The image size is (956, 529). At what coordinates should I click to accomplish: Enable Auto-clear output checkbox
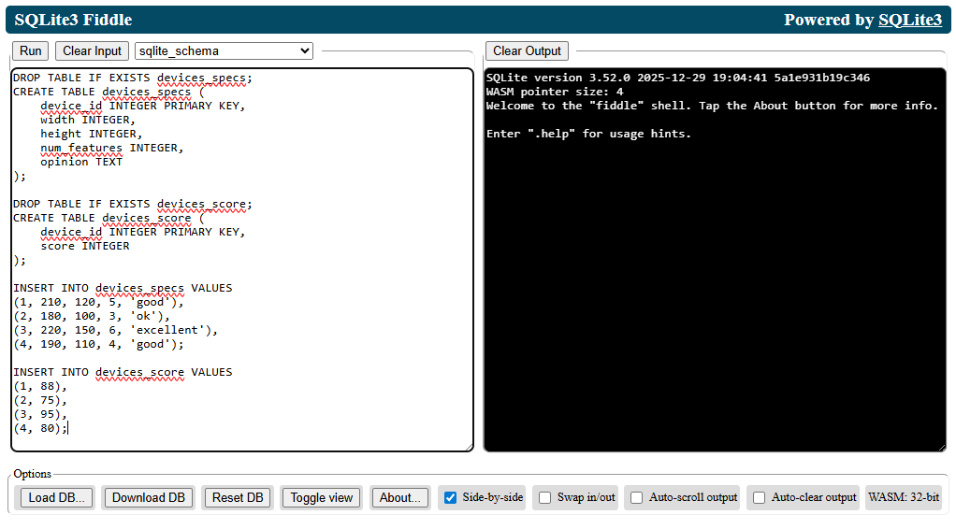[759, 498]
